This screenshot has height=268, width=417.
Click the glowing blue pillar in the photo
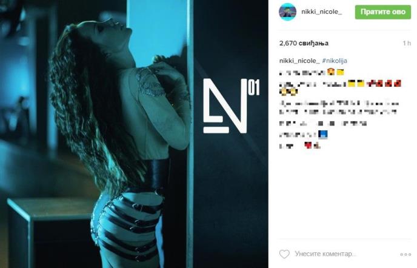[159, 35]
